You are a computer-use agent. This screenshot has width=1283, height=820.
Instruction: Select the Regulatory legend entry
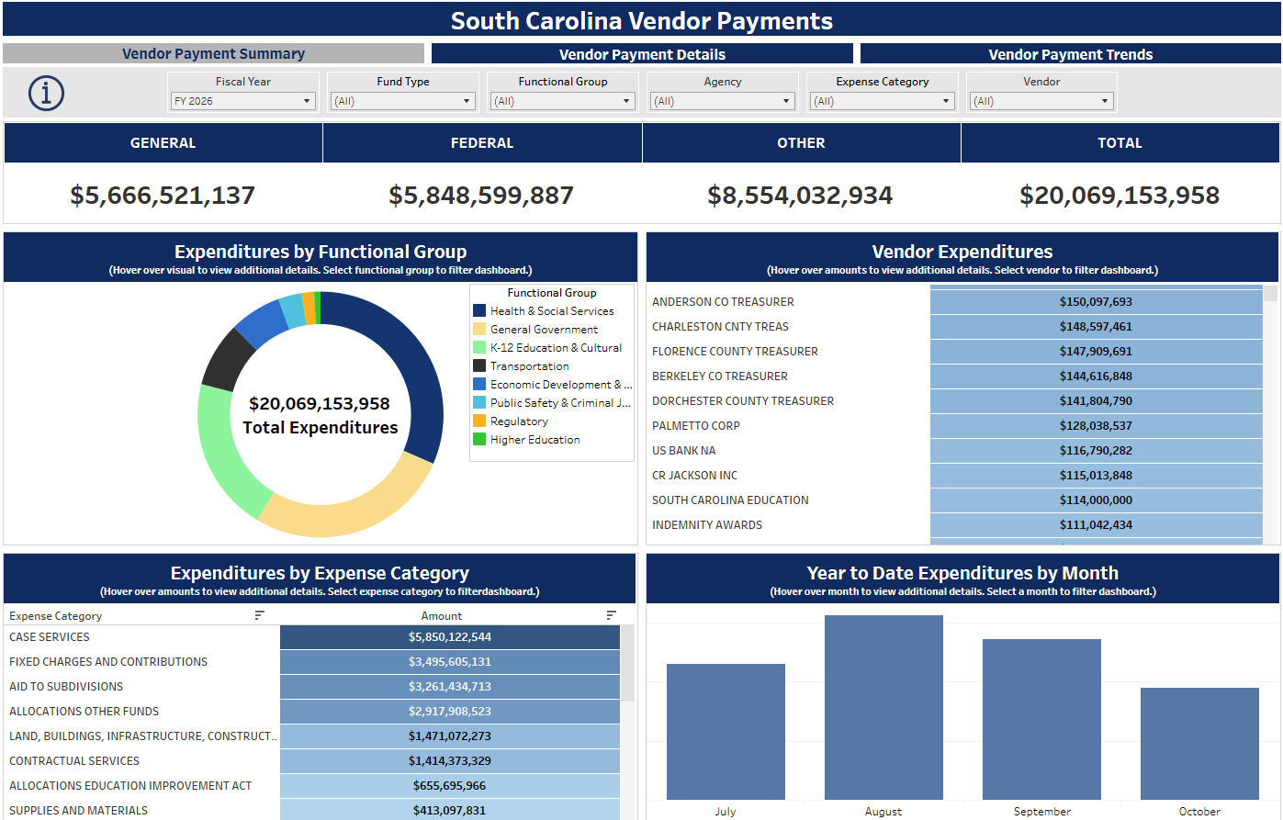pos(519,421)
